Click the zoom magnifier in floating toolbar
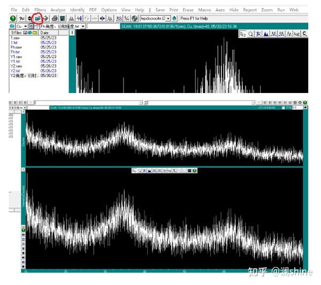 (x=250, y=34)
